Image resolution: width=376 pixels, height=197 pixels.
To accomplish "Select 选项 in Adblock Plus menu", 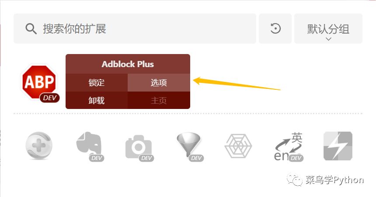I will [159, 82].
